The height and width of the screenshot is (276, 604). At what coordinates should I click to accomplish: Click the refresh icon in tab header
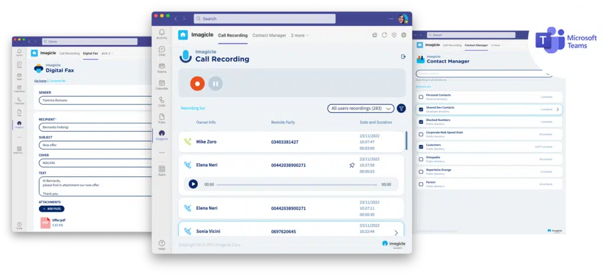click(x=385, y=35)
